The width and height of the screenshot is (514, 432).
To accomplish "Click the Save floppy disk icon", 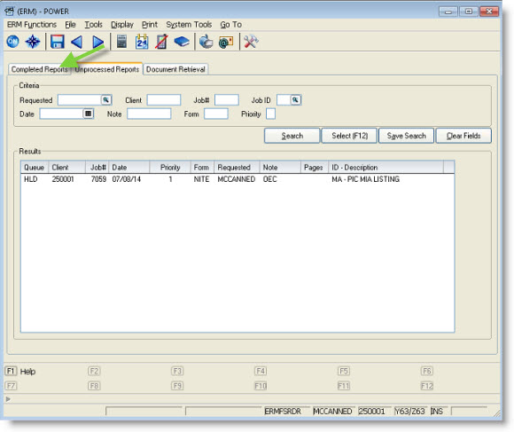I will 57,42.
